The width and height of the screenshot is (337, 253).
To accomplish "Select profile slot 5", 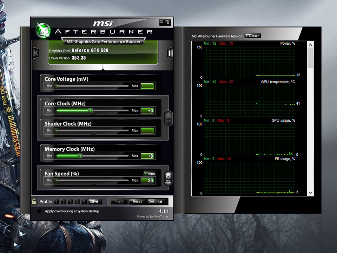I will pos(84,202).
